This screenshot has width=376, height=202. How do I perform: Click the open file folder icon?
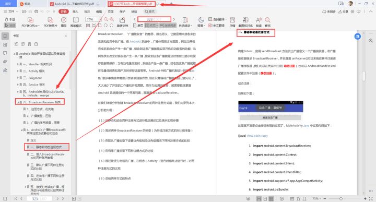(x=24, y=11)
